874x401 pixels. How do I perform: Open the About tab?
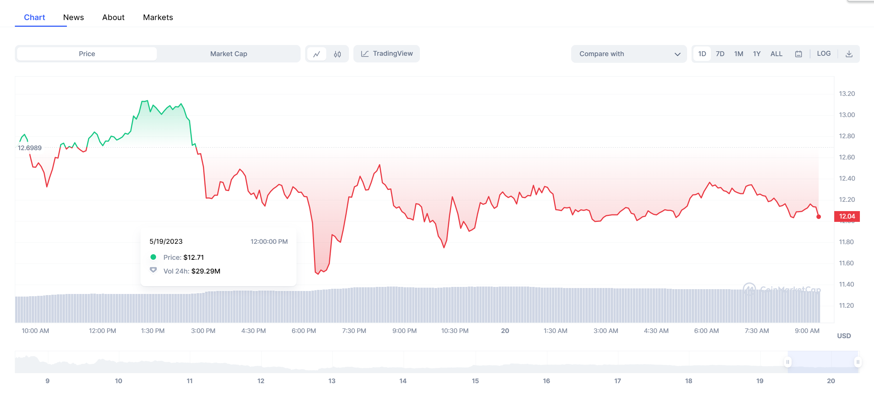coord(113,17)
